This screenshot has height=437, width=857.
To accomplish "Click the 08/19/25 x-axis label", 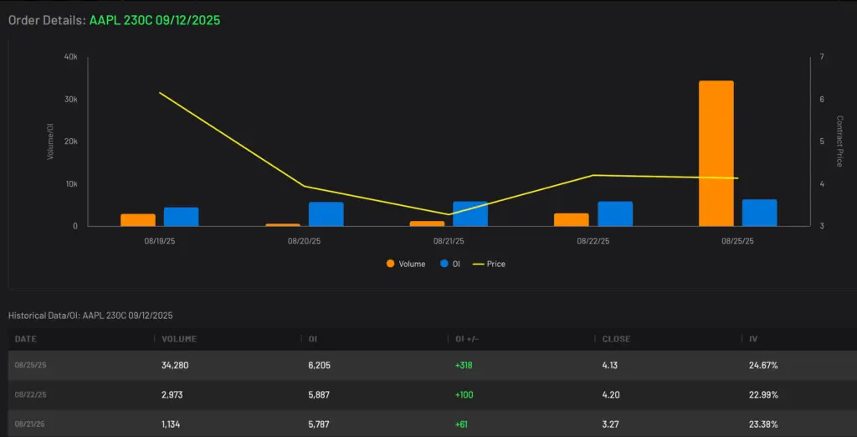I will click(160, 240).
